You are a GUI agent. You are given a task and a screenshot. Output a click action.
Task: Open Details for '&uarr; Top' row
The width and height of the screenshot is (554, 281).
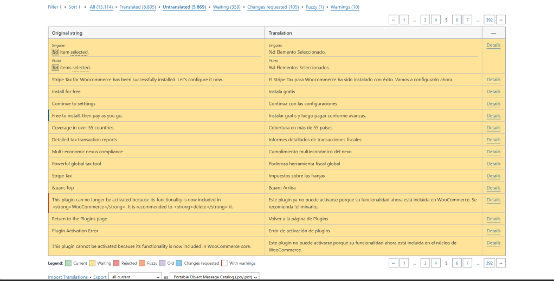click(493, 188)
